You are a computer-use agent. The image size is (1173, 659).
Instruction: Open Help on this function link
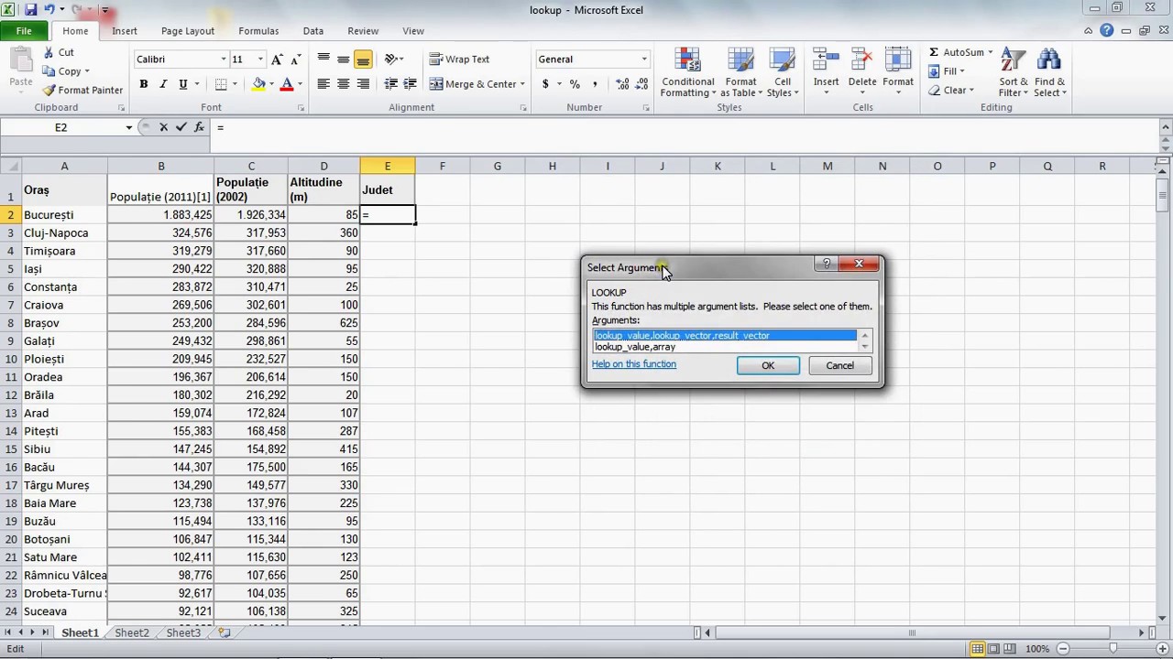tap(634, 364)
